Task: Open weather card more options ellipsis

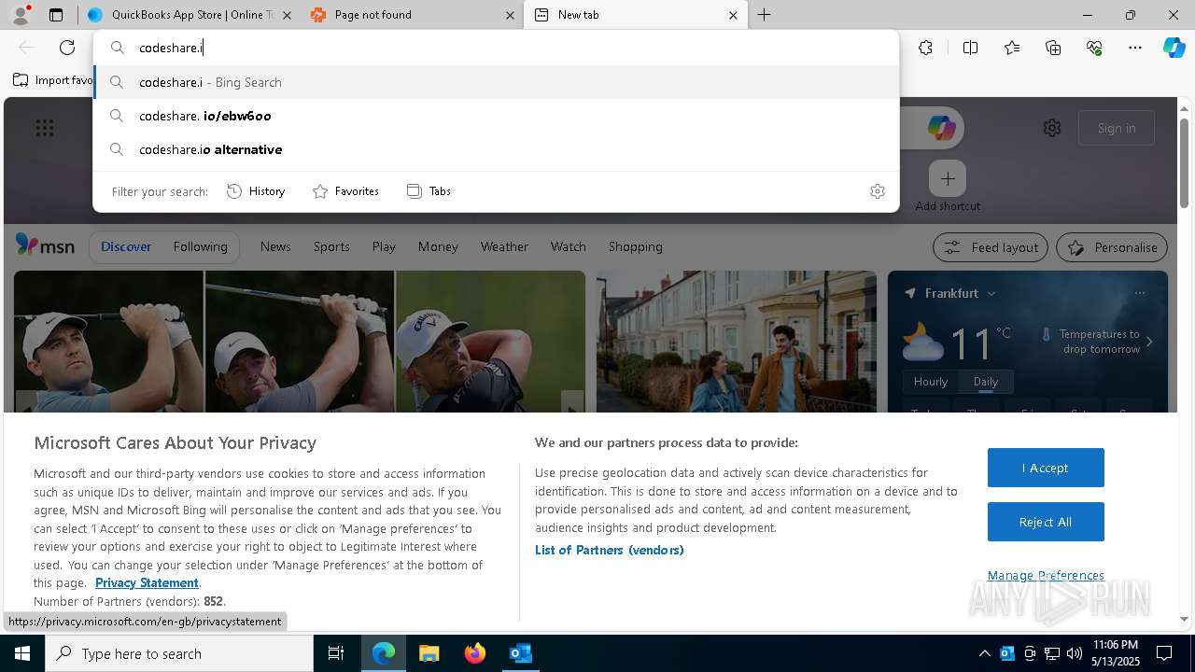Action: [x=1140, y=293]
